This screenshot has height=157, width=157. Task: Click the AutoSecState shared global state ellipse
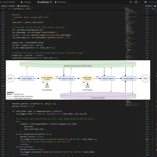[x=78, y=64]
